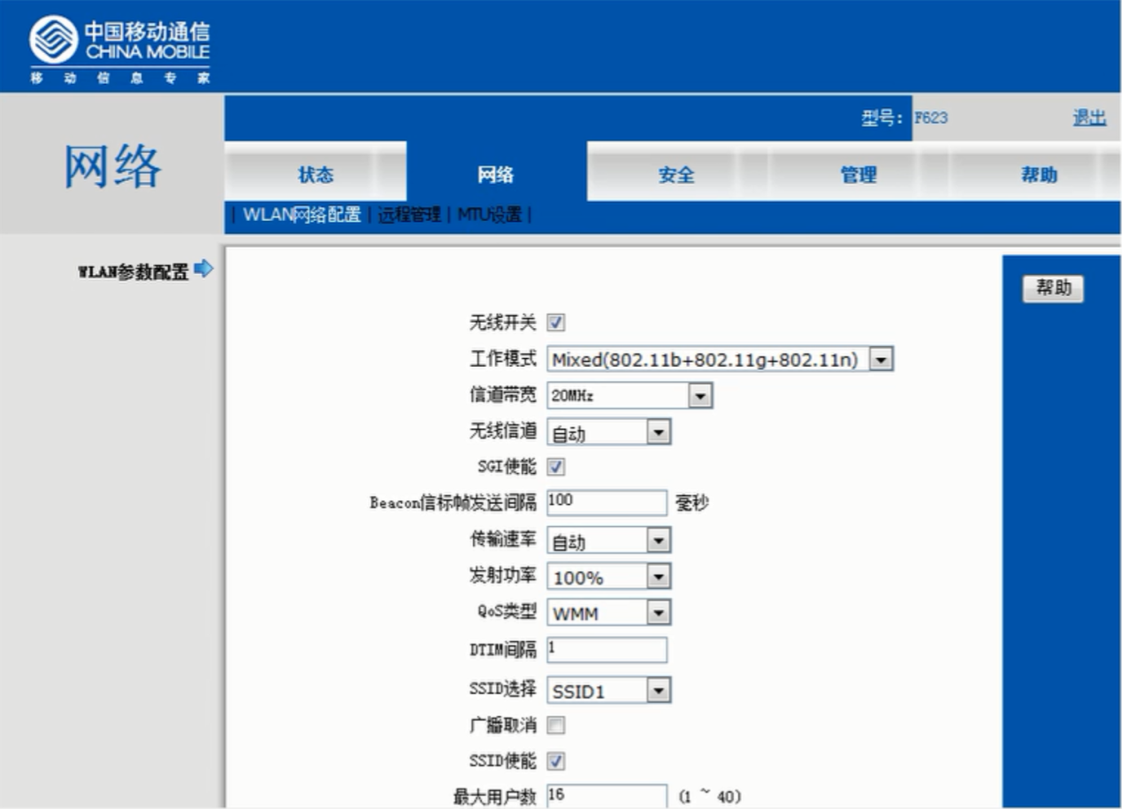This screenshot has width=1122, height=809.
Task: Enable the 广播取消 checkbox
Action: coord(557,726)
